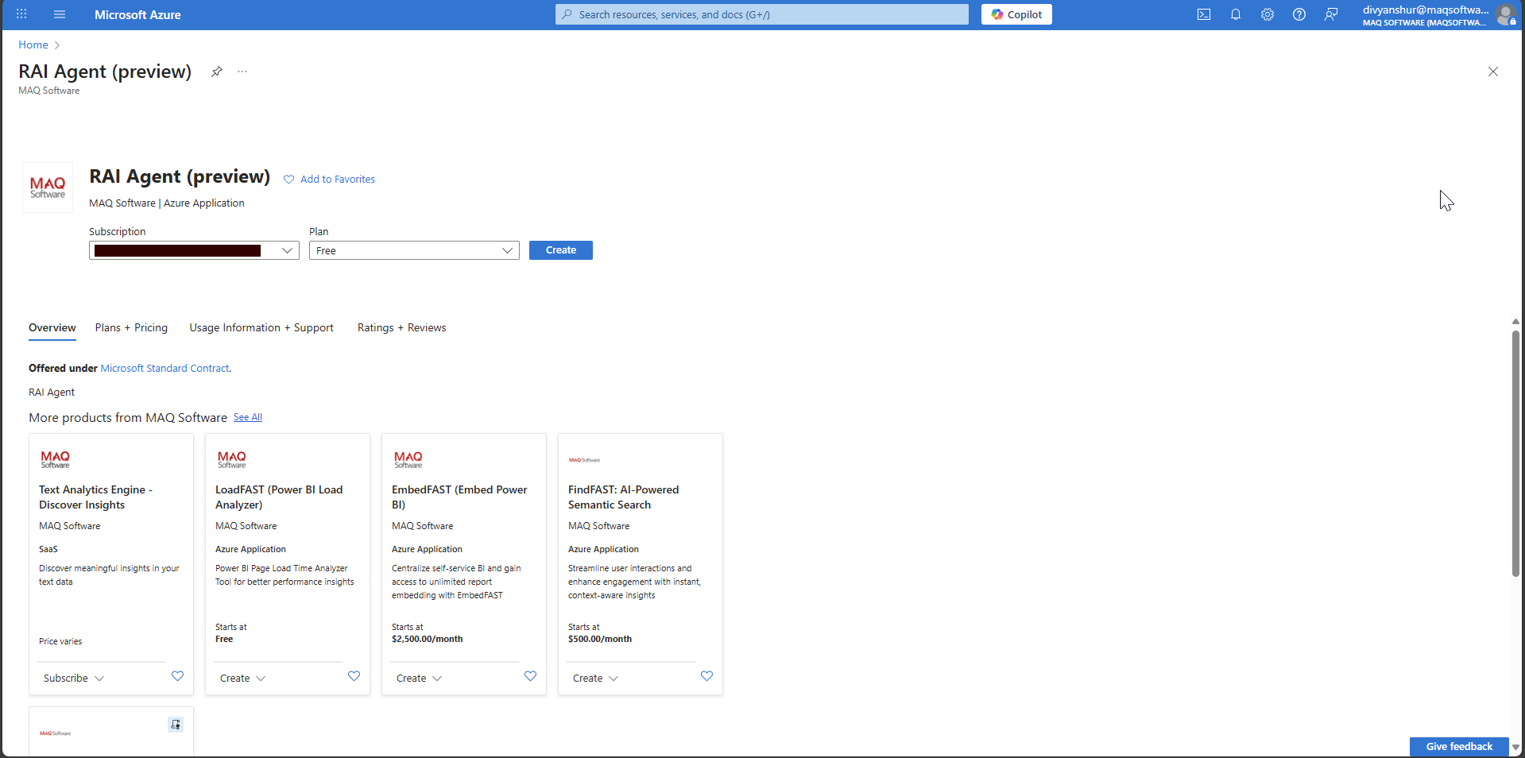Open Usage Information + Support tab

(261, 328)
